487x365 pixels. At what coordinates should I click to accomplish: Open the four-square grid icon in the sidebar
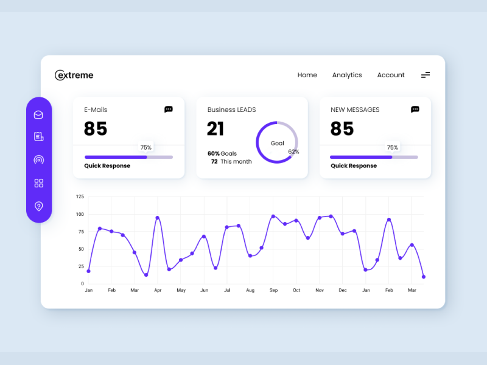coord(38,183)
